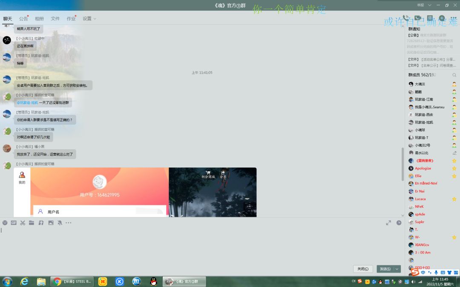Image resolution: width=460 pixels, height=287 pixels.
Task: Select member 玩家组-西余
Action: tap(432, 115)
